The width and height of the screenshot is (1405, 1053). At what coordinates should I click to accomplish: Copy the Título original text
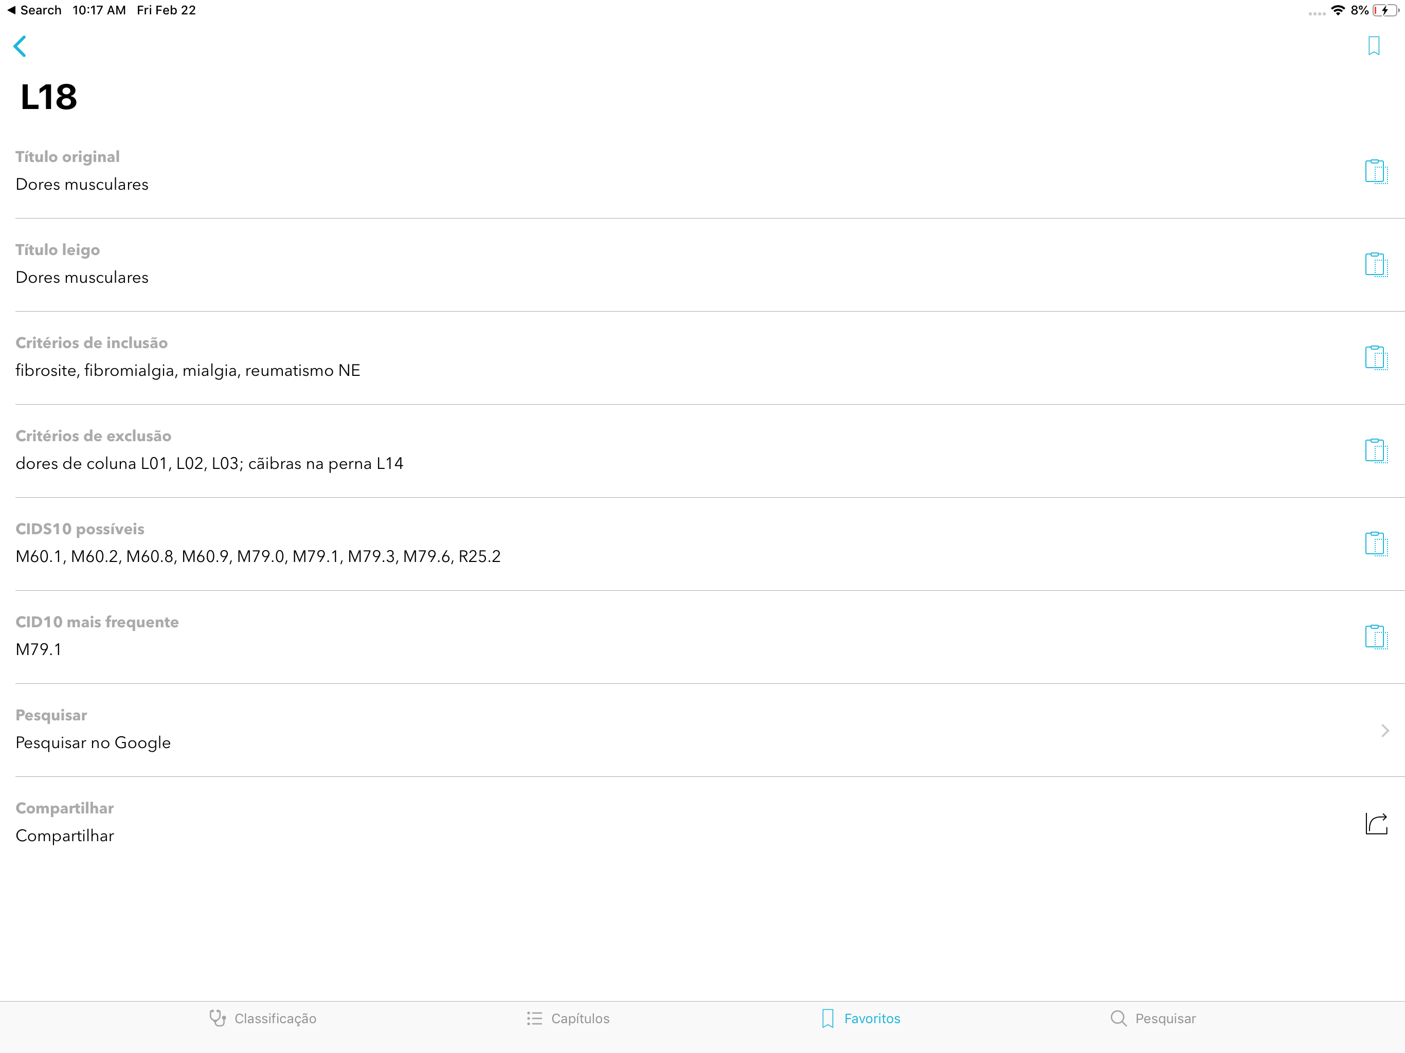(x=1376, y=172)
